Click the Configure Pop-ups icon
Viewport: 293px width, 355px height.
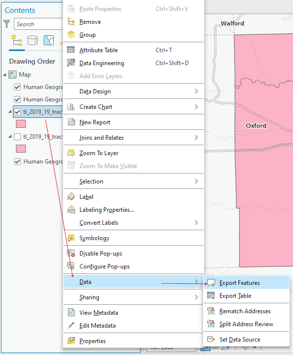(x=71, y=266)
